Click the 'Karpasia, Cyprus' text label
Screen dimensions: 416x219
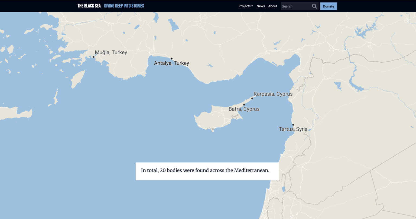[x=273, y=94]
